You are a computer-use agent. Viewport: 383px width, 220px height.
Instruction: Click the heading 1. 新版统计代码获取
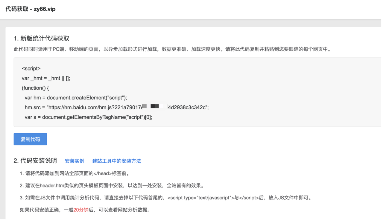[x=42, y=38]
